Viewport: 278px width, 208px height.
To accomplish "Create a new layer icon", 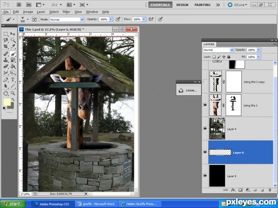I will tap(262, 190).
